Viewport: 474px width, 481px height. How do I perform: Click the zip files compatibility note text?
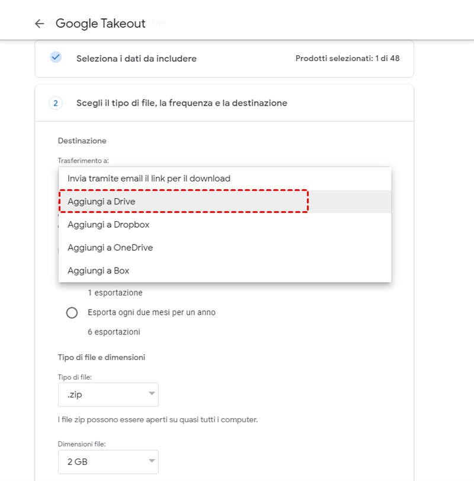pos(158,420)
